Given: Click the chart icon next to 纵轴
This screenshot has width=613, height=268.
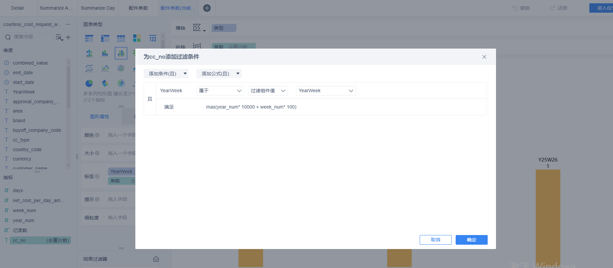Looking at the screenshot, I should coord(197,46).
